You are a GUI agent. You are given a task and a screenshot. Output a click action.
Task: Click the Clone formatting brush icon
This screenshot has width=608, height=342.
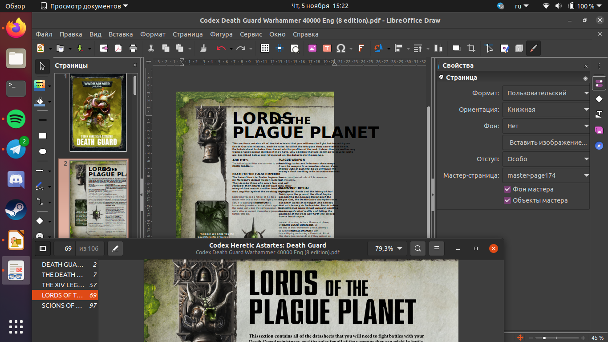point(203,48)
